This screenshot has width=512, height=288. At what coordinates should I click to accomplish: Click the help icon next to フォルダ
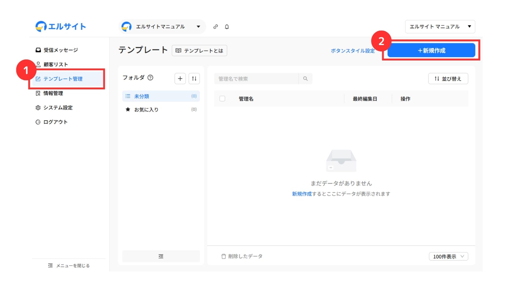point(150,78)
